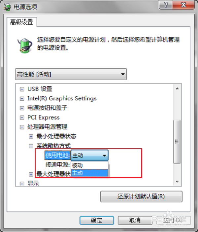The width and height of the screenshot is (198, 232).
Task: Click the Power Options title bar icon
Action: coord(7,7)
